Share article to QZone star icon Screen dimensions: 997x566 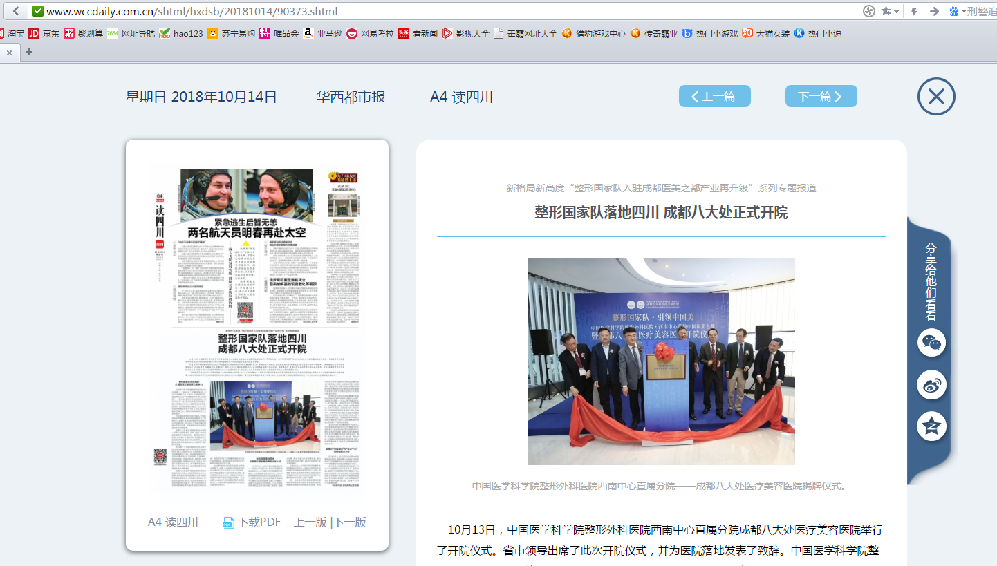(x=931, y=426)
